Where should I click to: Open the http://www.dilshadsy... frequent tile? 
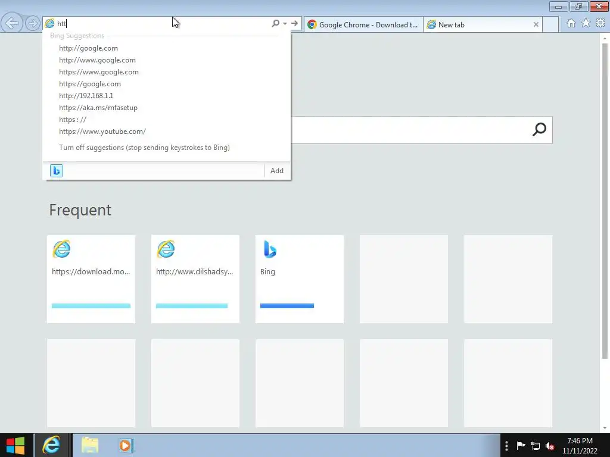[x=195, y=279]
